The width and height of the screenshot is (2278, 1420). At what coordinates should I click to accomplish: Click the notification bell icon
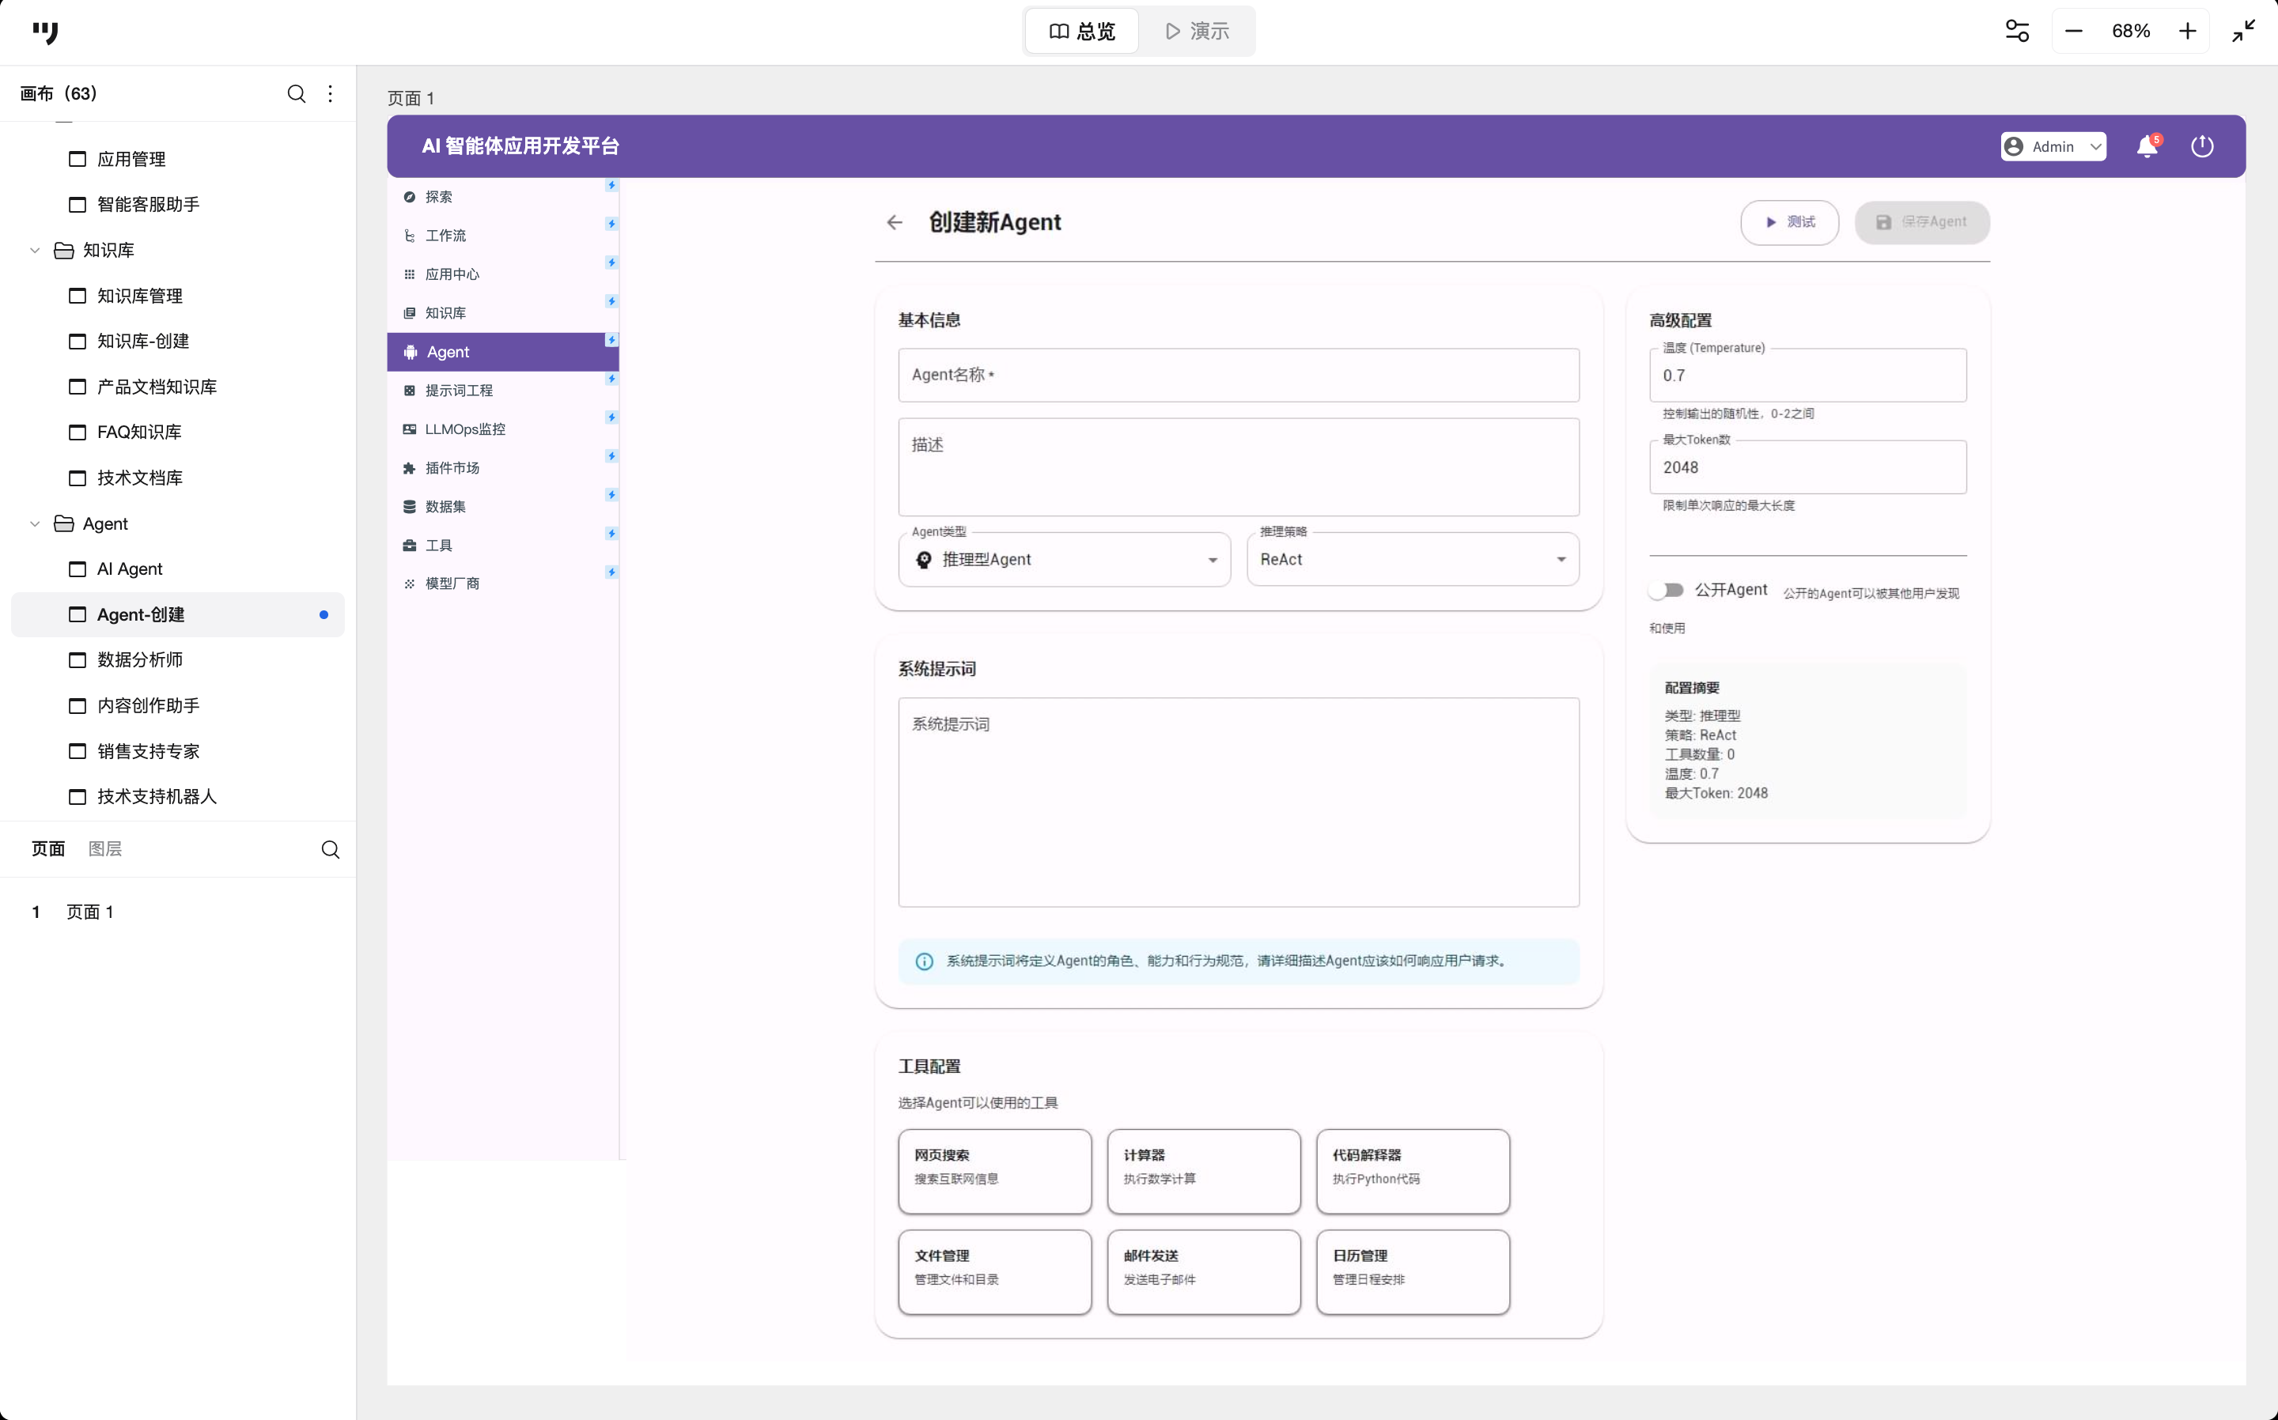(x=2146, y=146)
